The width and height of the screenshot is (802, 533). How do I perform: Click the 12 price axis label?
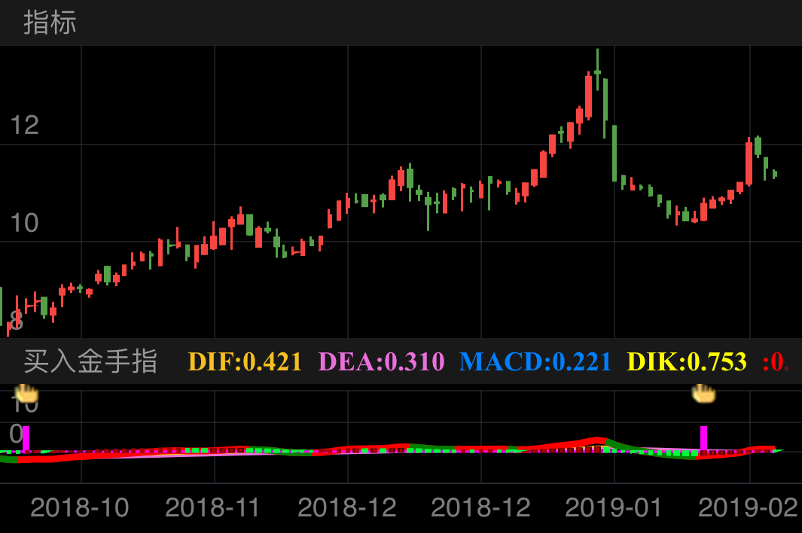tap(24, 125)
